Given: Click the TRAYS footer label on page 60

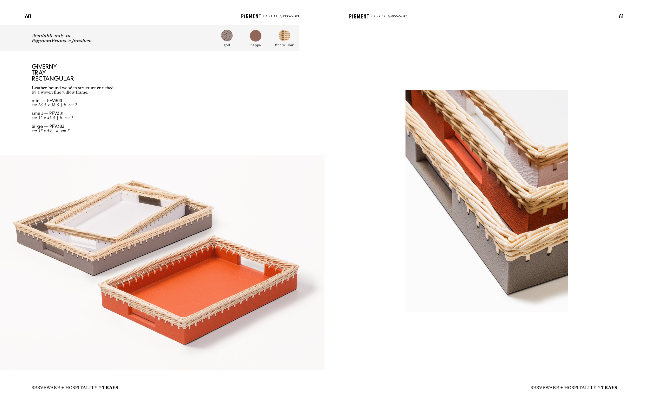Looking at the screenshot, I should click(x=110, y=387).
